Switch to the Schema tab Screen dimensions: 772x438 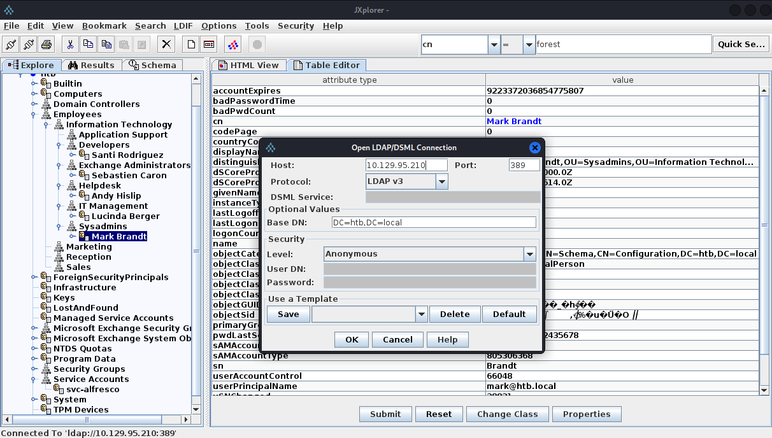[x=152, y=65]
